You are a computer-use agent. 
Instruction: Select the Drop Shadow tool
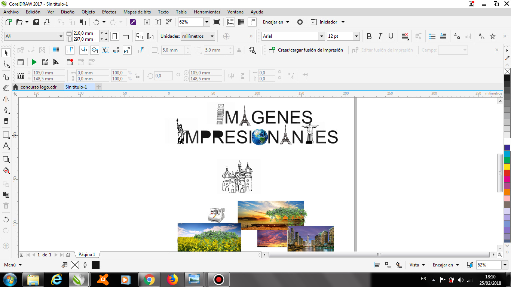[6, 160]
